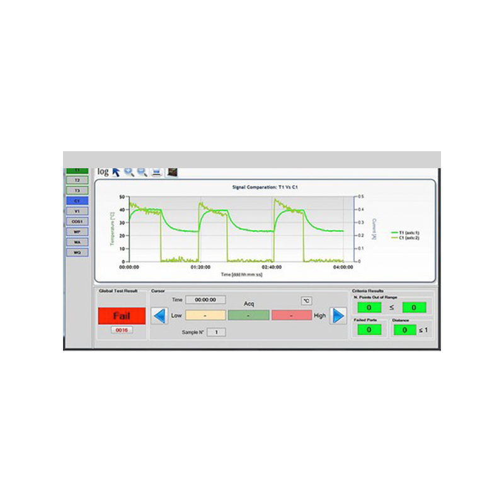
Task: Switch to the C1 channel tab
Action: pyautogui.click(x=77, y=200)
